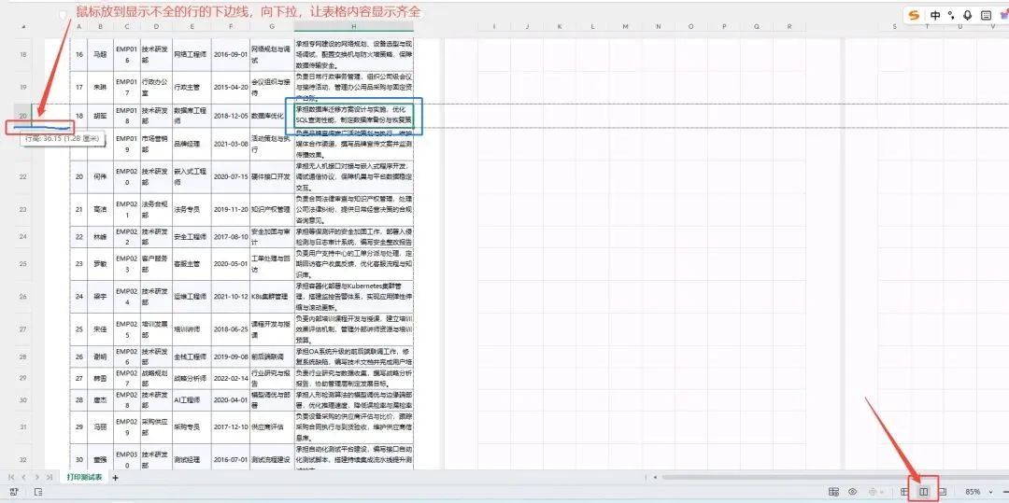Add a new sheet with plus button
This screenshot has height=503, width=1009.
tap(115, 477)
